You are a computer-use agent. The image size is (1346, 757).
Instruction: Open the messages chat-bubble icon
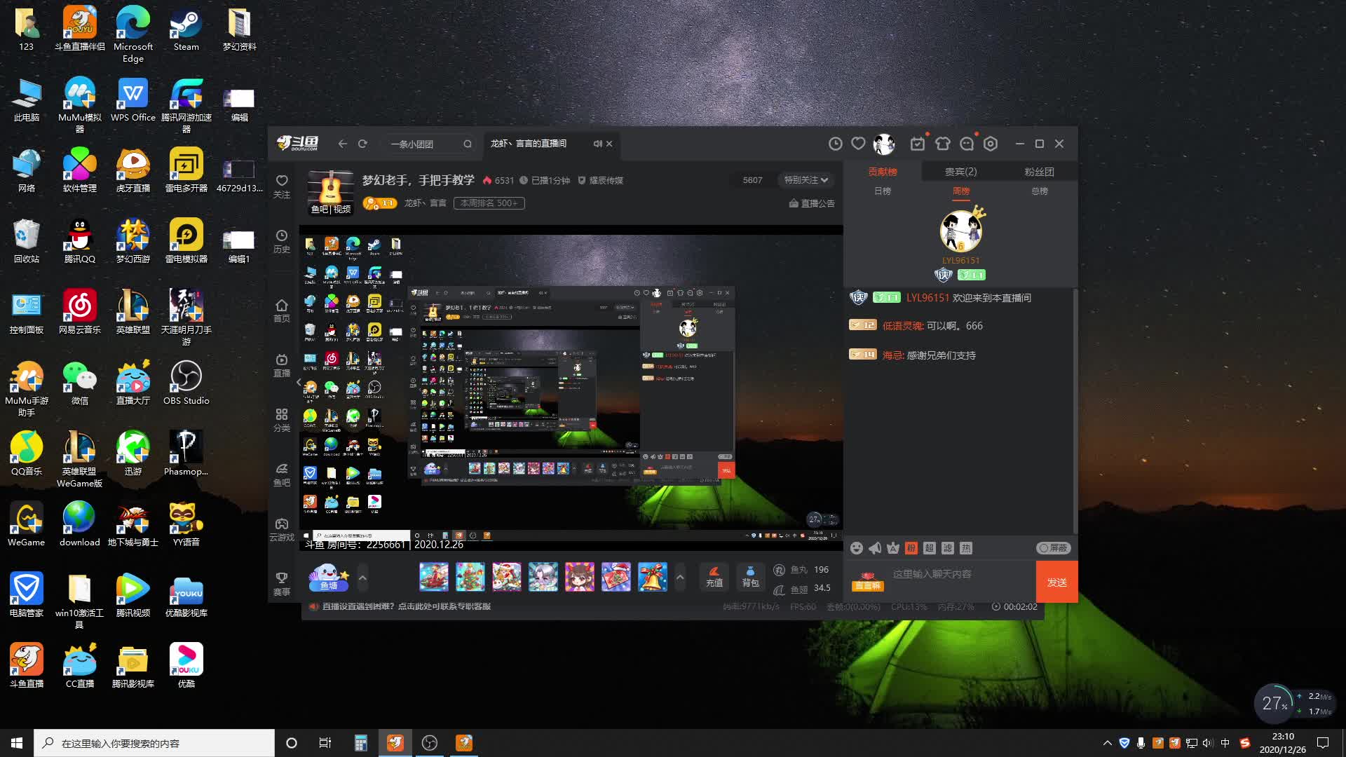967,144
